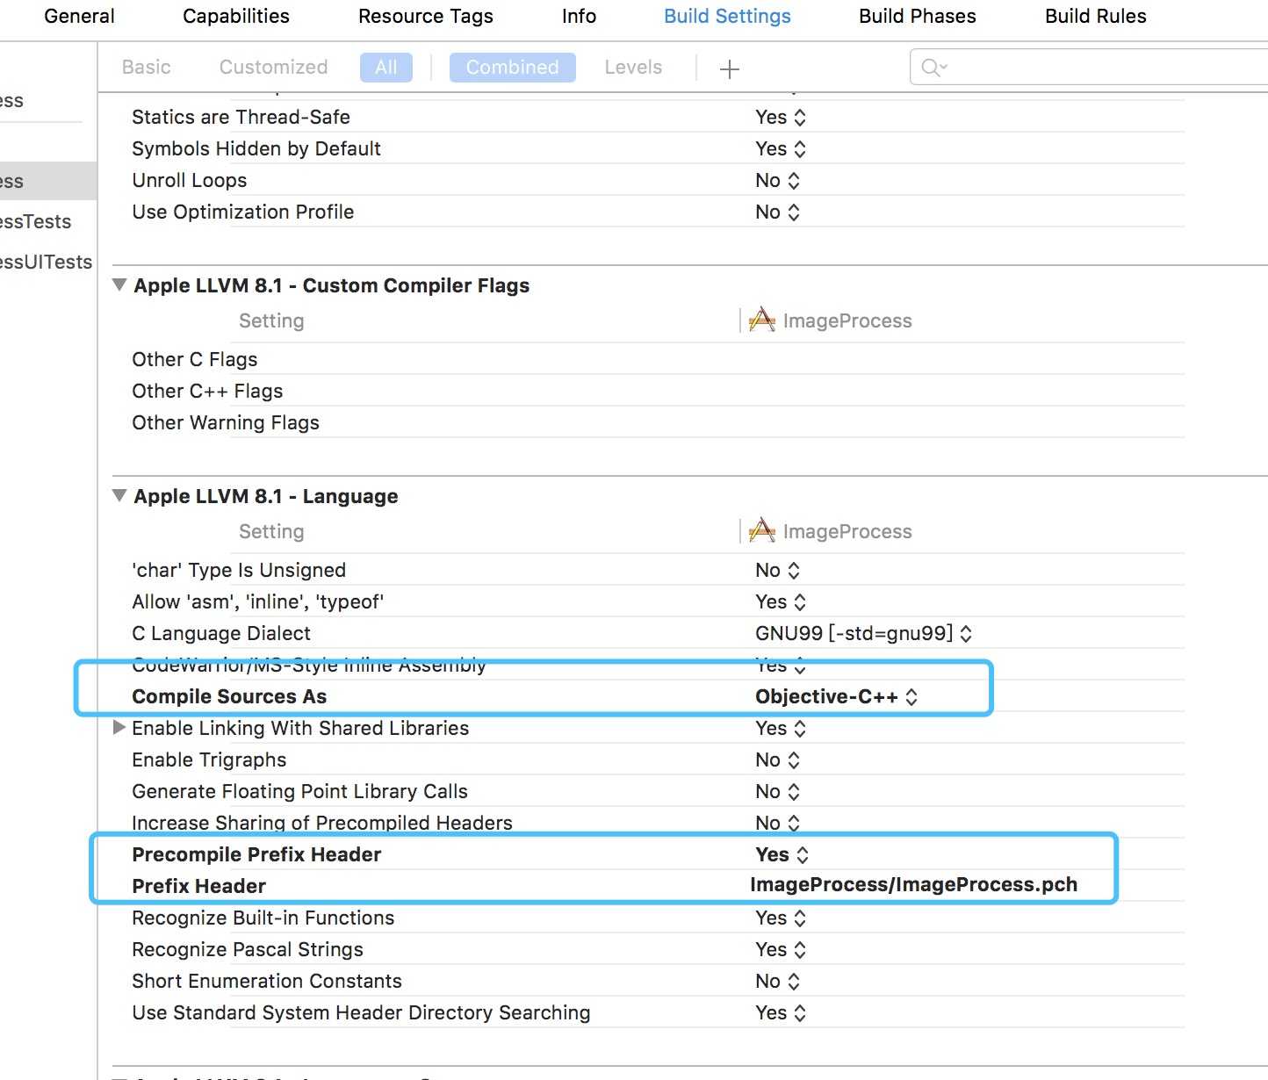
Task: Select the Prefix Header path value
Action: 913,885
